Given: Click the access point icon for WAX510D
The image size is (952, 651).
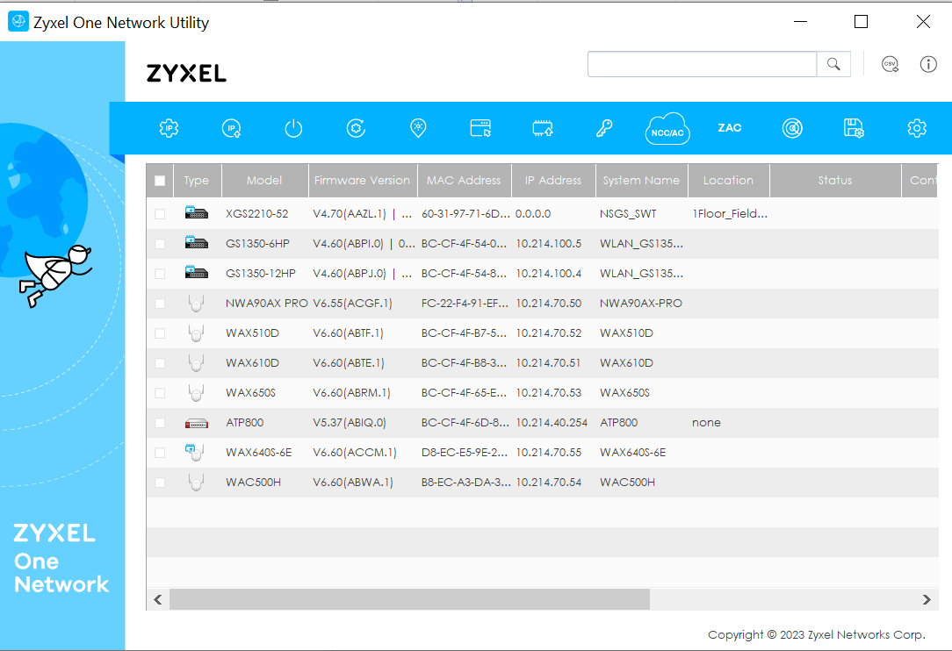Looking at the screenshot, I should pos(196,333).
